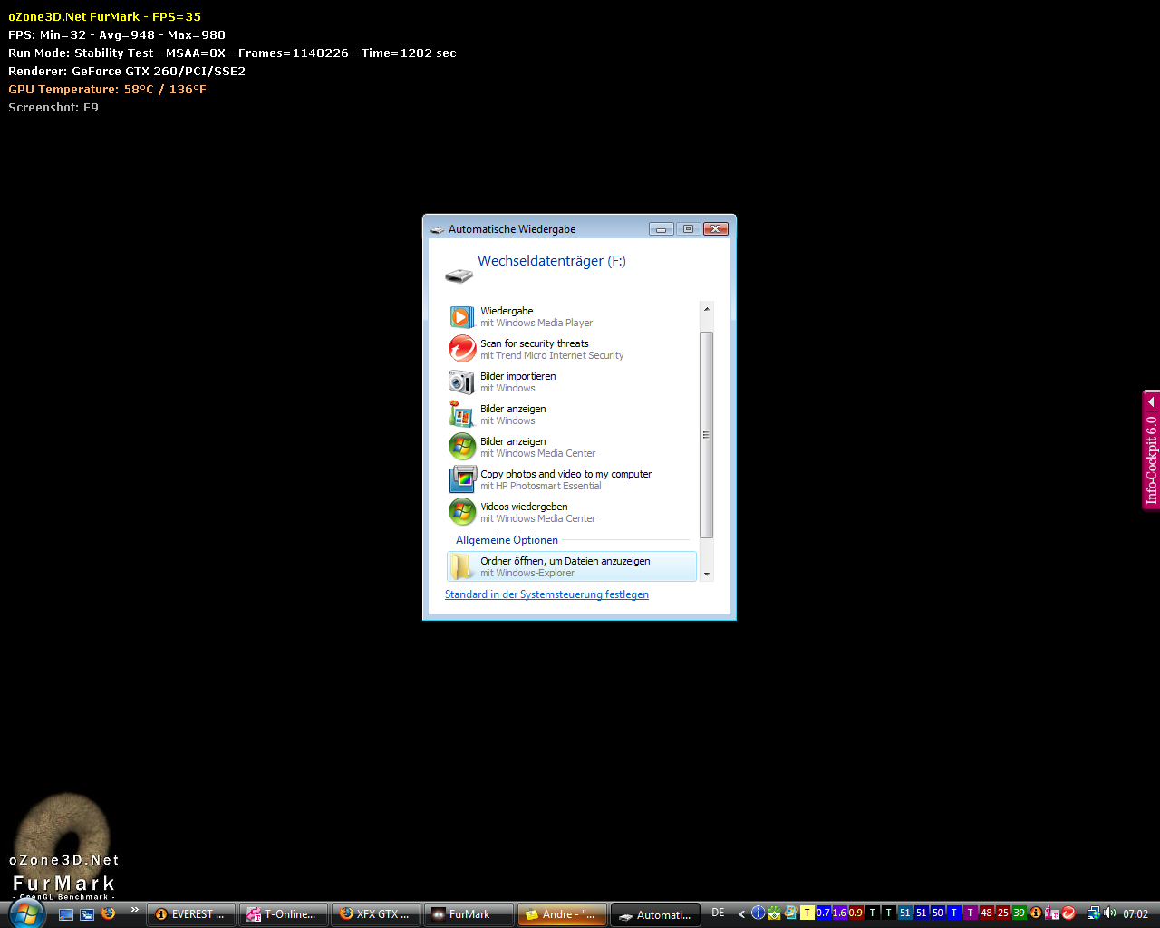Image resolution: width=1160 pixels, height=928 pixels.
Task: Click the 25 temperature tray icon
Action: 1003,913
